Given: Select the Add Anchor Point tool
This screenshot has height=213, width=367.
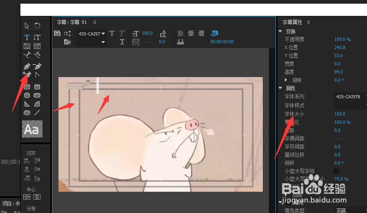Looking at the screenshot, I should pyautogui.click(x=27, y=75).
